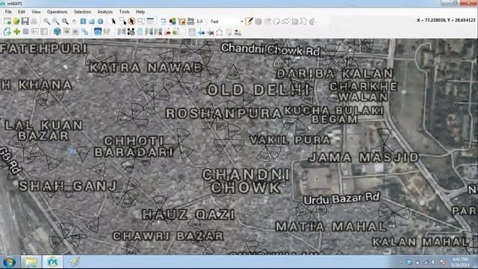Select the zoom in magnifier tool
The width and height of the screenshot is (478, 269).
pyautogui.click(x=46, y=22)
